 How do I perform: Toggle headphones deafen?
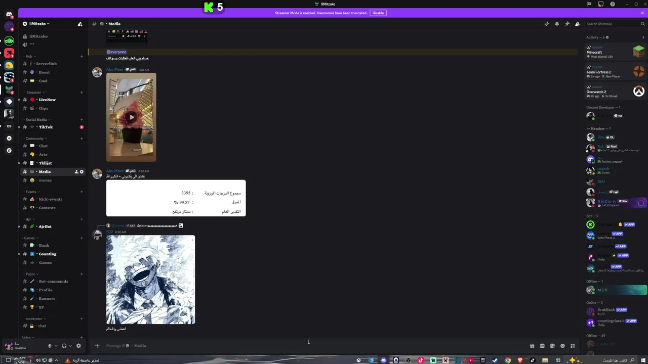[64, 346]
